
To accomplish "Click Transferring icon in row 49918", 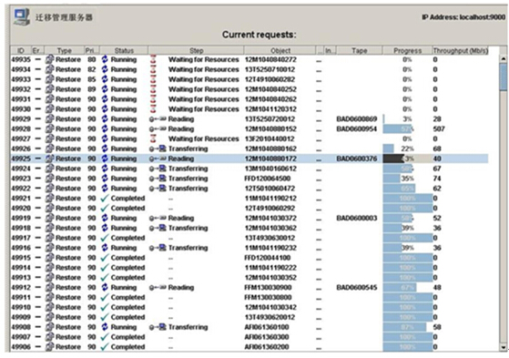I will [158, 228].
